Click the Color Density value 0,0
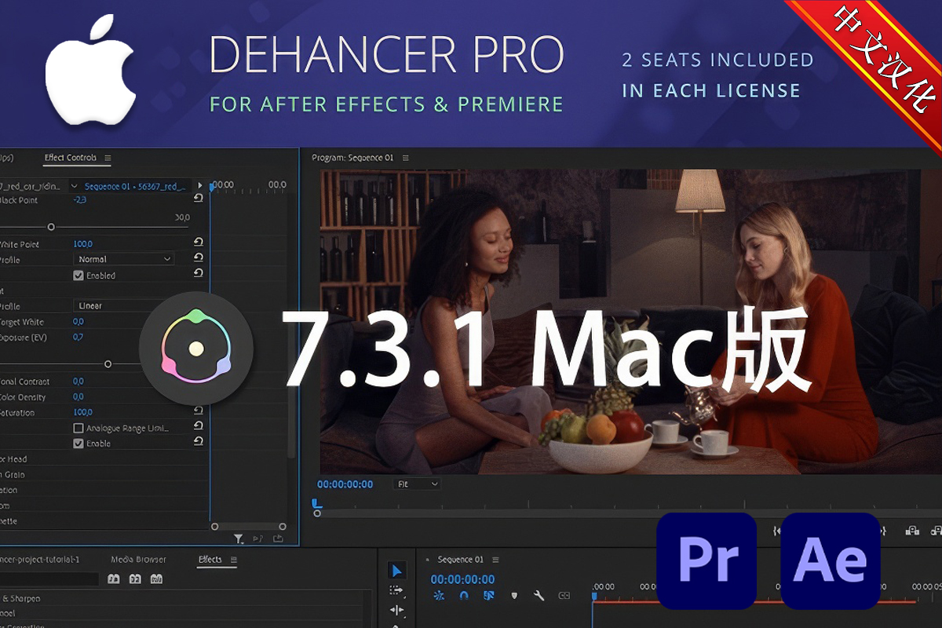The width and height of the screenshot is (942, 628). click(78, 397)
